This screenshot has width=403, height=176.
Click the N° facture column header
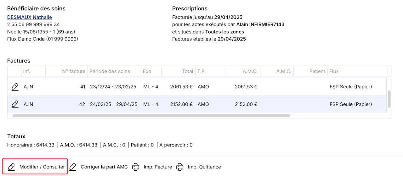tap(73, 71)
